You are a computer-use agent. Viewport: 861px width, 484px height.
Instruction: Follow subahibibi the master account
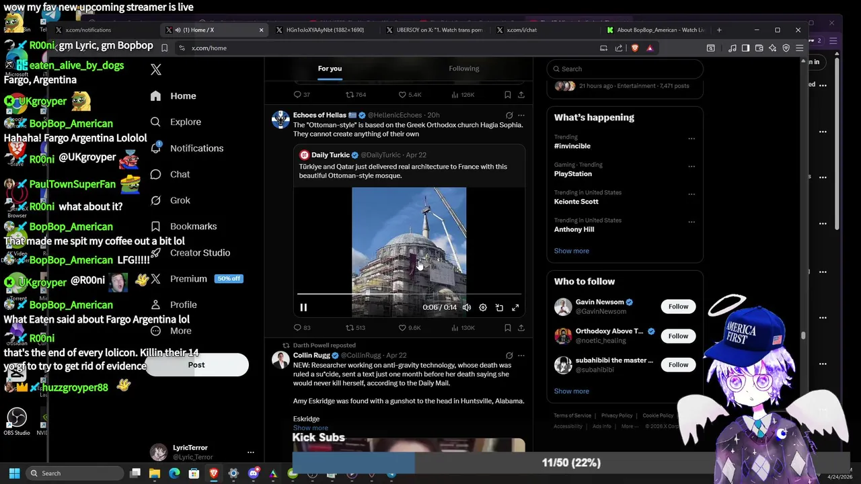tap(678, 364)
